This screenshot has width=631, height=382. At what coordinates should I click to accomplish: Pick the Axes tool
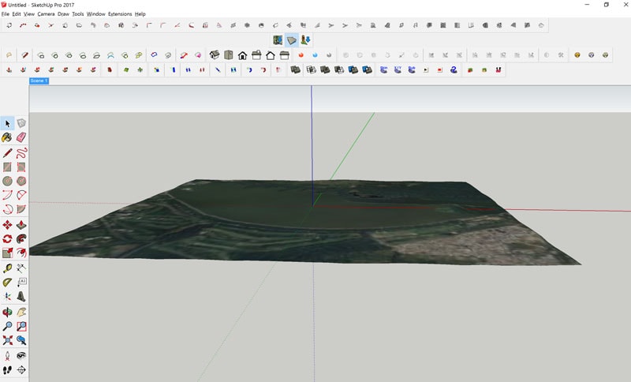[x=7, y=297]
